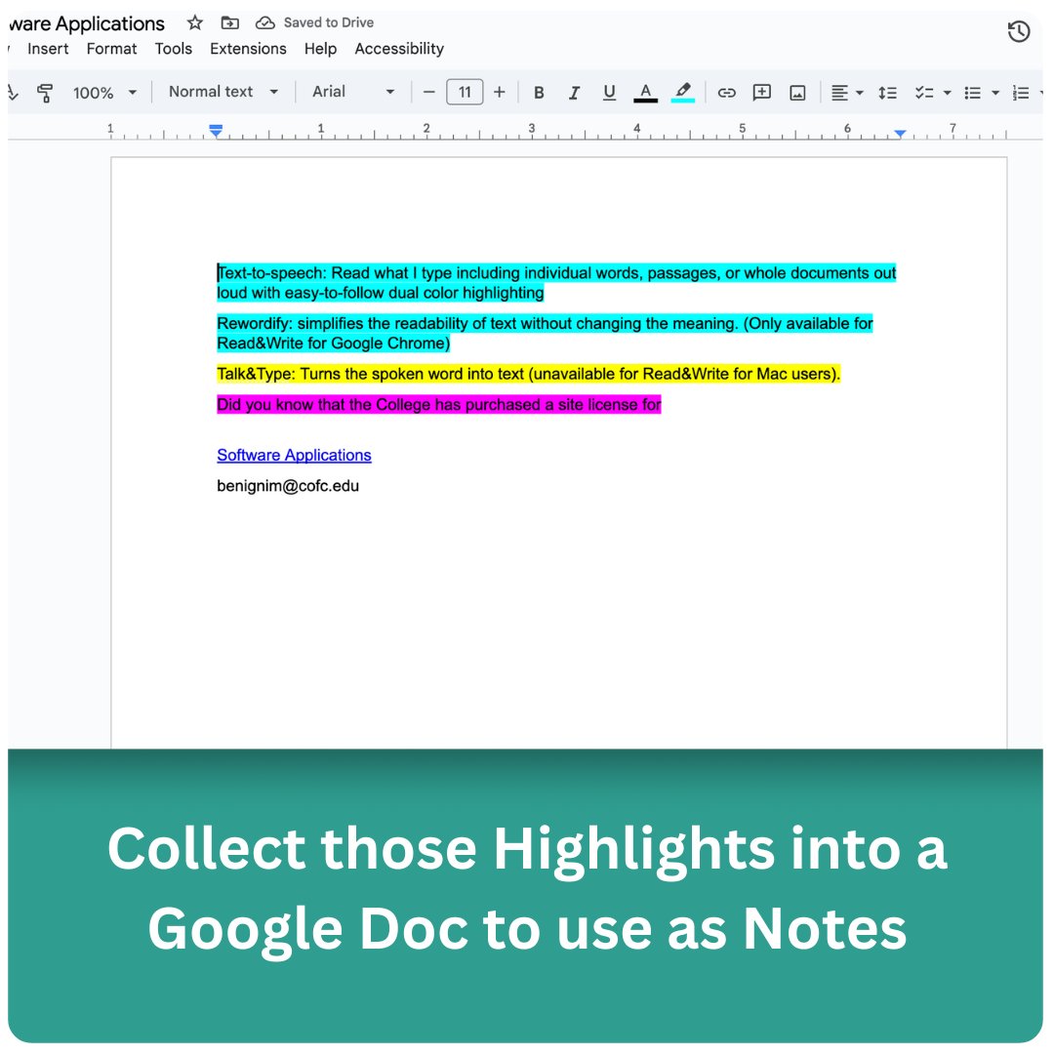
Task: Click the document title text
Action: click(x=87, y=23)
